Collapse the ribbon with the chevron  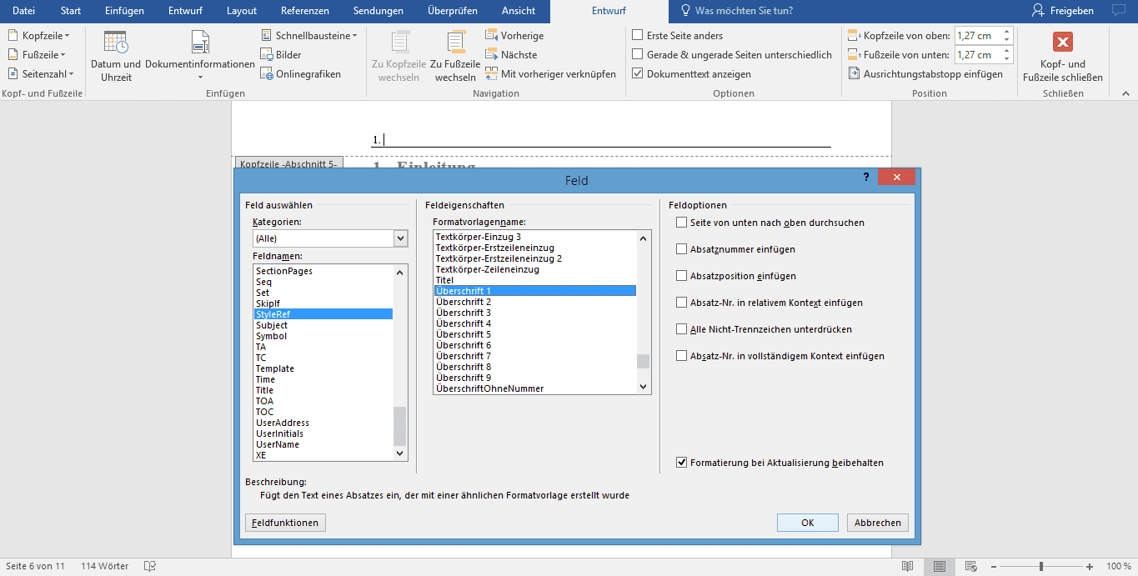[1125, 93]
